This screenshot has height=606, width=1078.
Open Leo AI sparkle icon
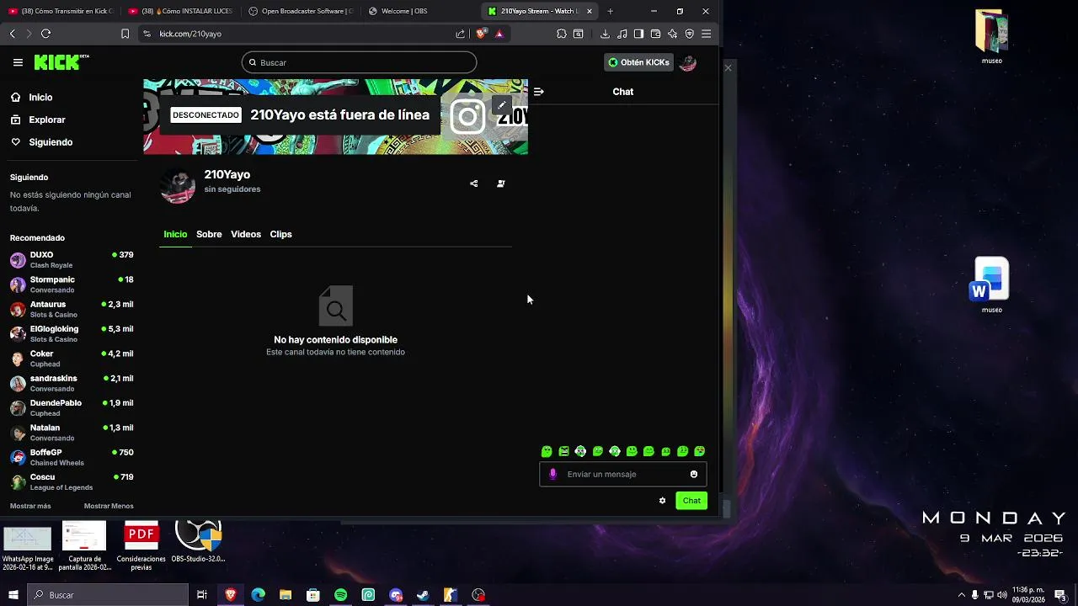coord(673,34)
